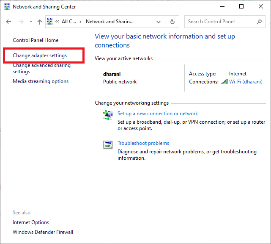Open Windows Defender Firewall
The image size is (271, 244).
pos(43,232)
